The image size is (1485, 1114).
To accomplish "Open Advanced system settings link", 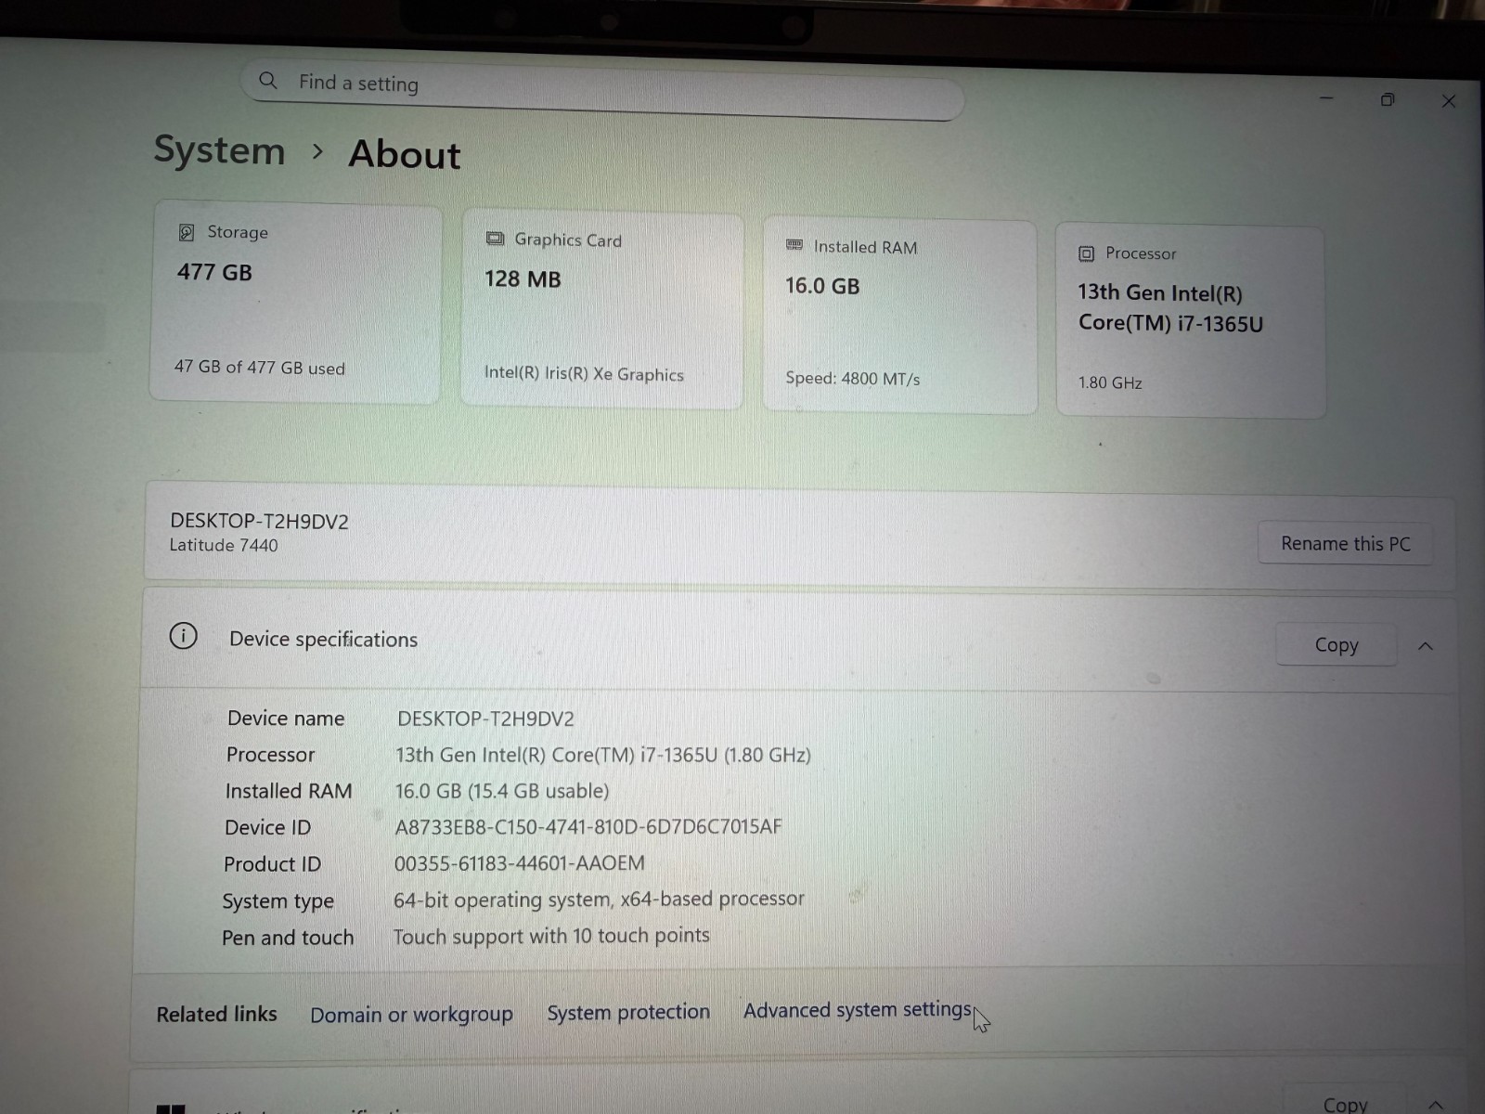I will (x=858, y=1010).
